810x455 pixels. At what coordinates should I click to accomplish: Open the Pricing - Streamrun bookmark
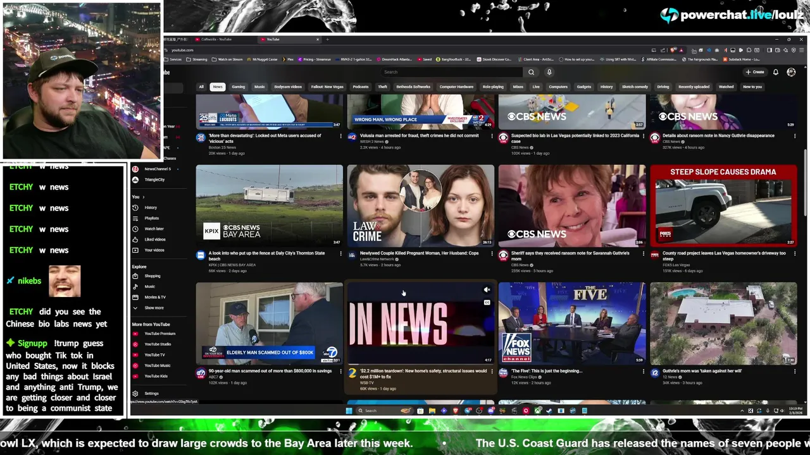[x=314, y=59]
